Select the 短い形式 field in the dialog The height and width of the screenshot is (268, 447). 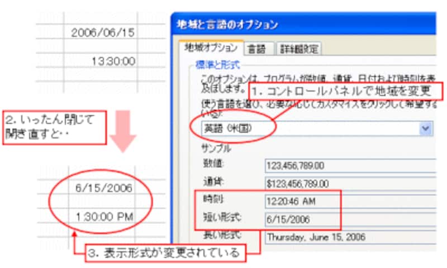pyautogui.click(x=302, y=219)
